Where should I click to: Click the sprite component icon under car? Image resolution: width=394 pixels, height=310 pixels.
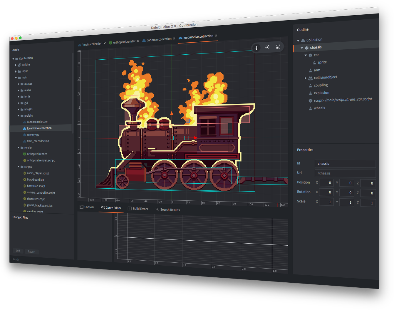click(x=314, y=62)
